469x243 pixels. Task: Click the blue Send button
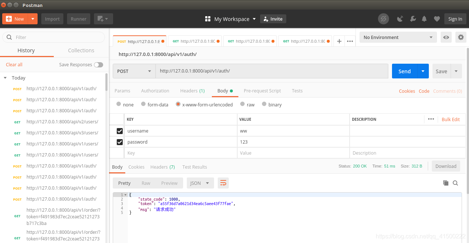pyautogui.click(x=405, y=71)
